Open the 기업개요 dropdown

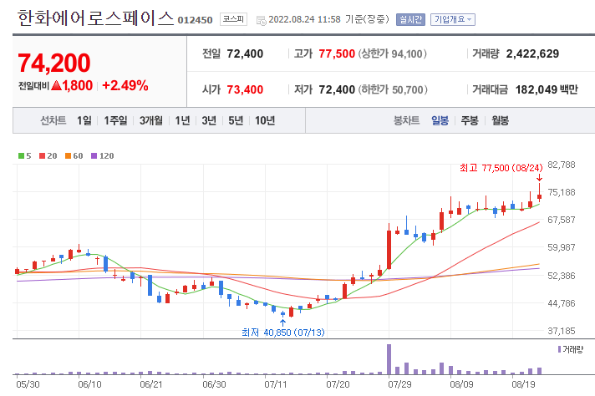453,19
